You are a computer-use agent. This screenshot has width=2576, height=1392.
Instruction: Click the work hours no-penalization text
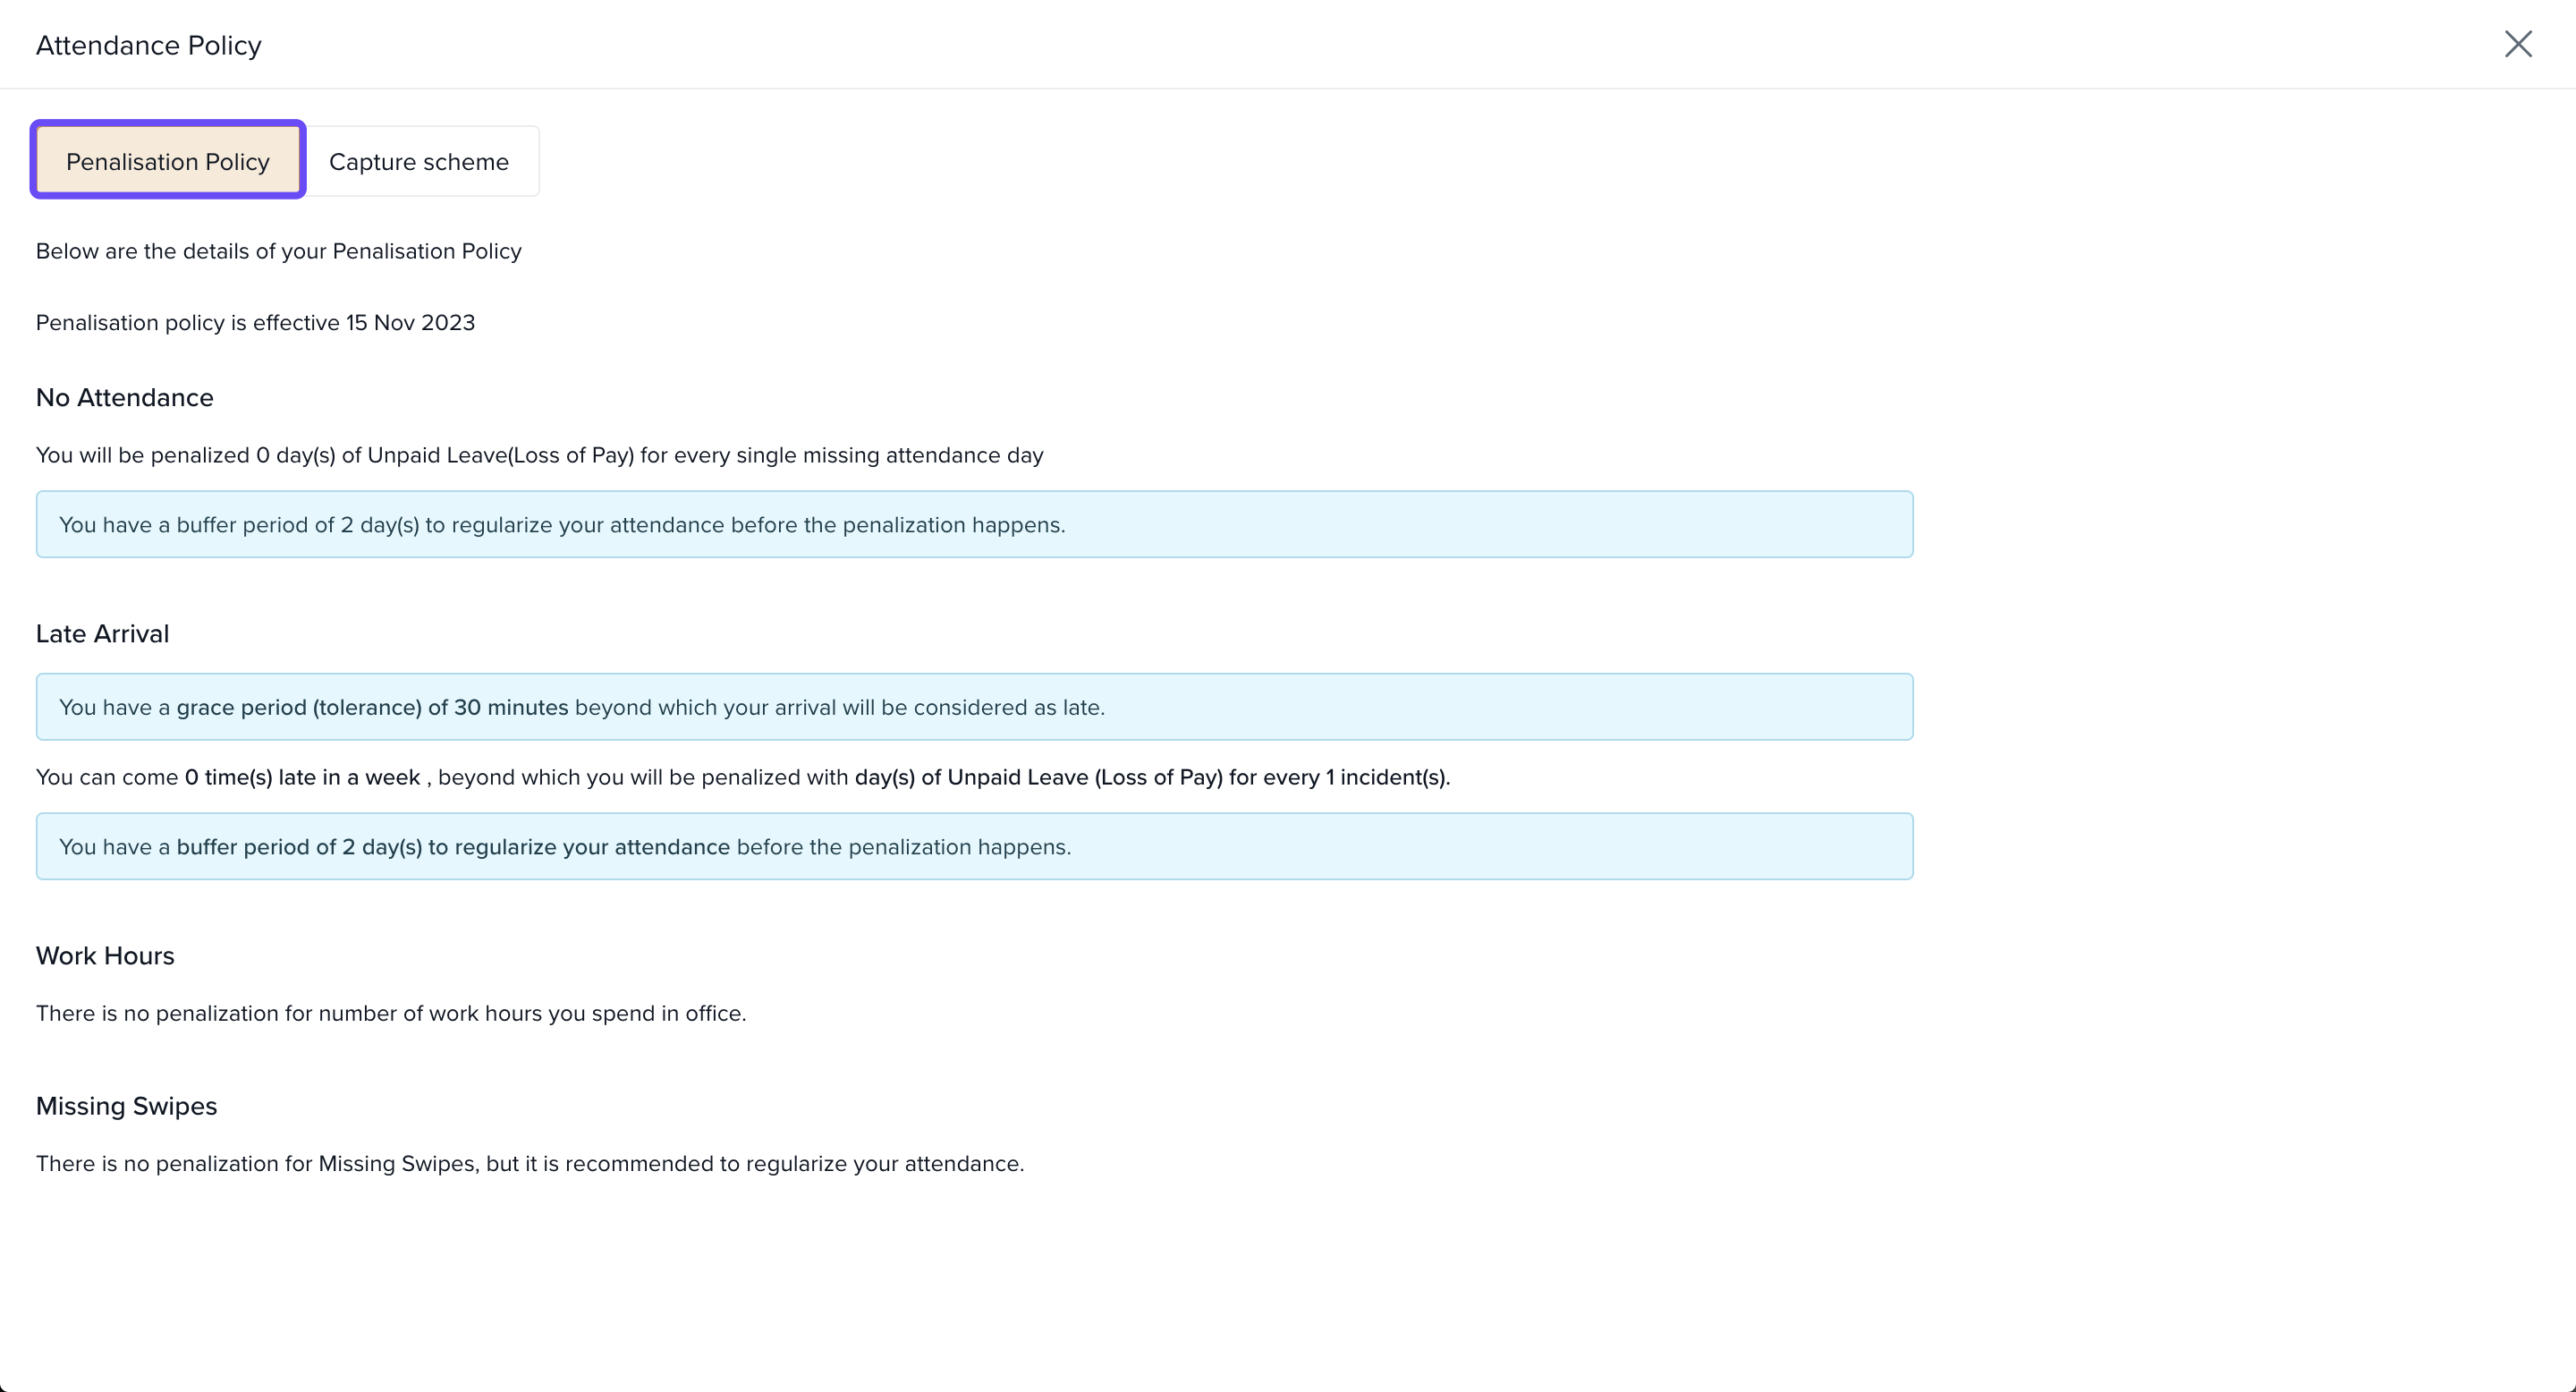[390, 1014]
